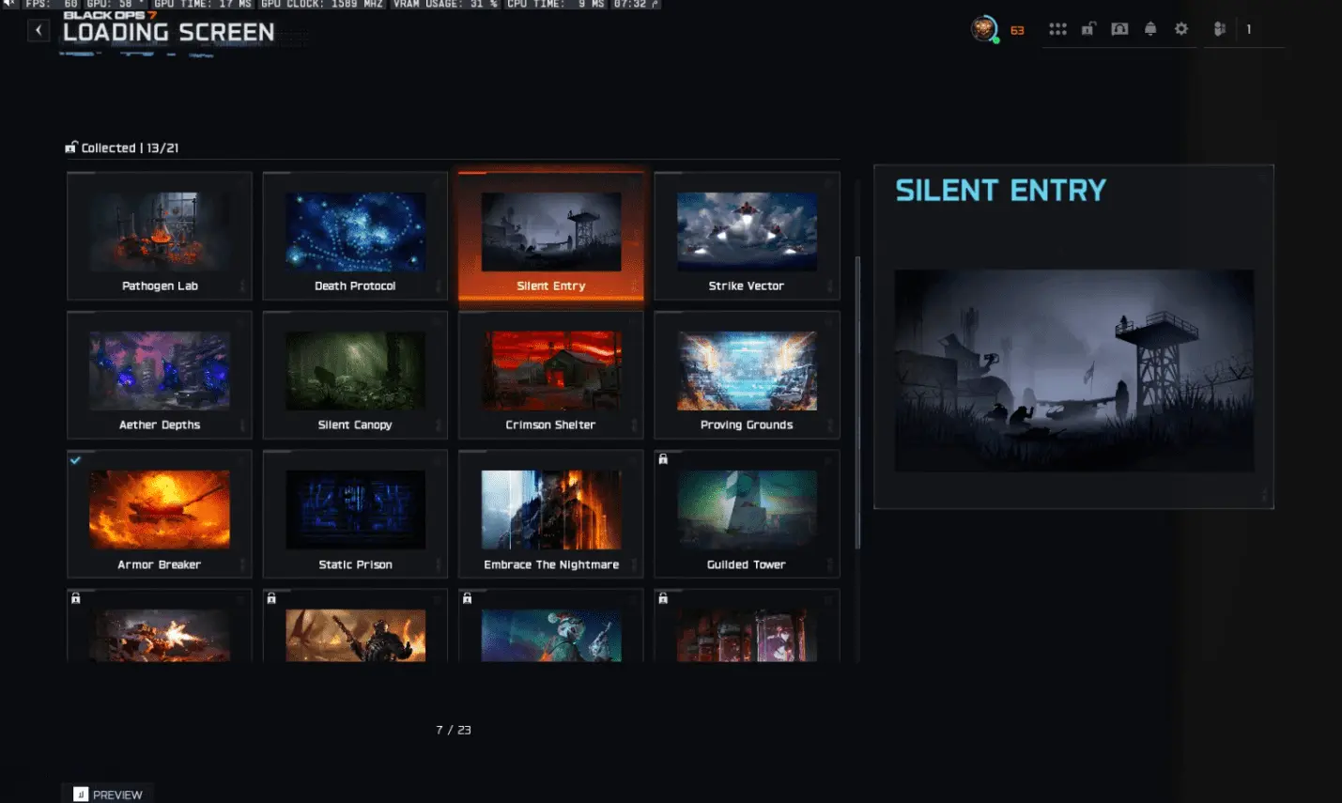The image size is (1342, 803).
Task: Click the unlock padlock icon in header
Action: pos(1087,29)
